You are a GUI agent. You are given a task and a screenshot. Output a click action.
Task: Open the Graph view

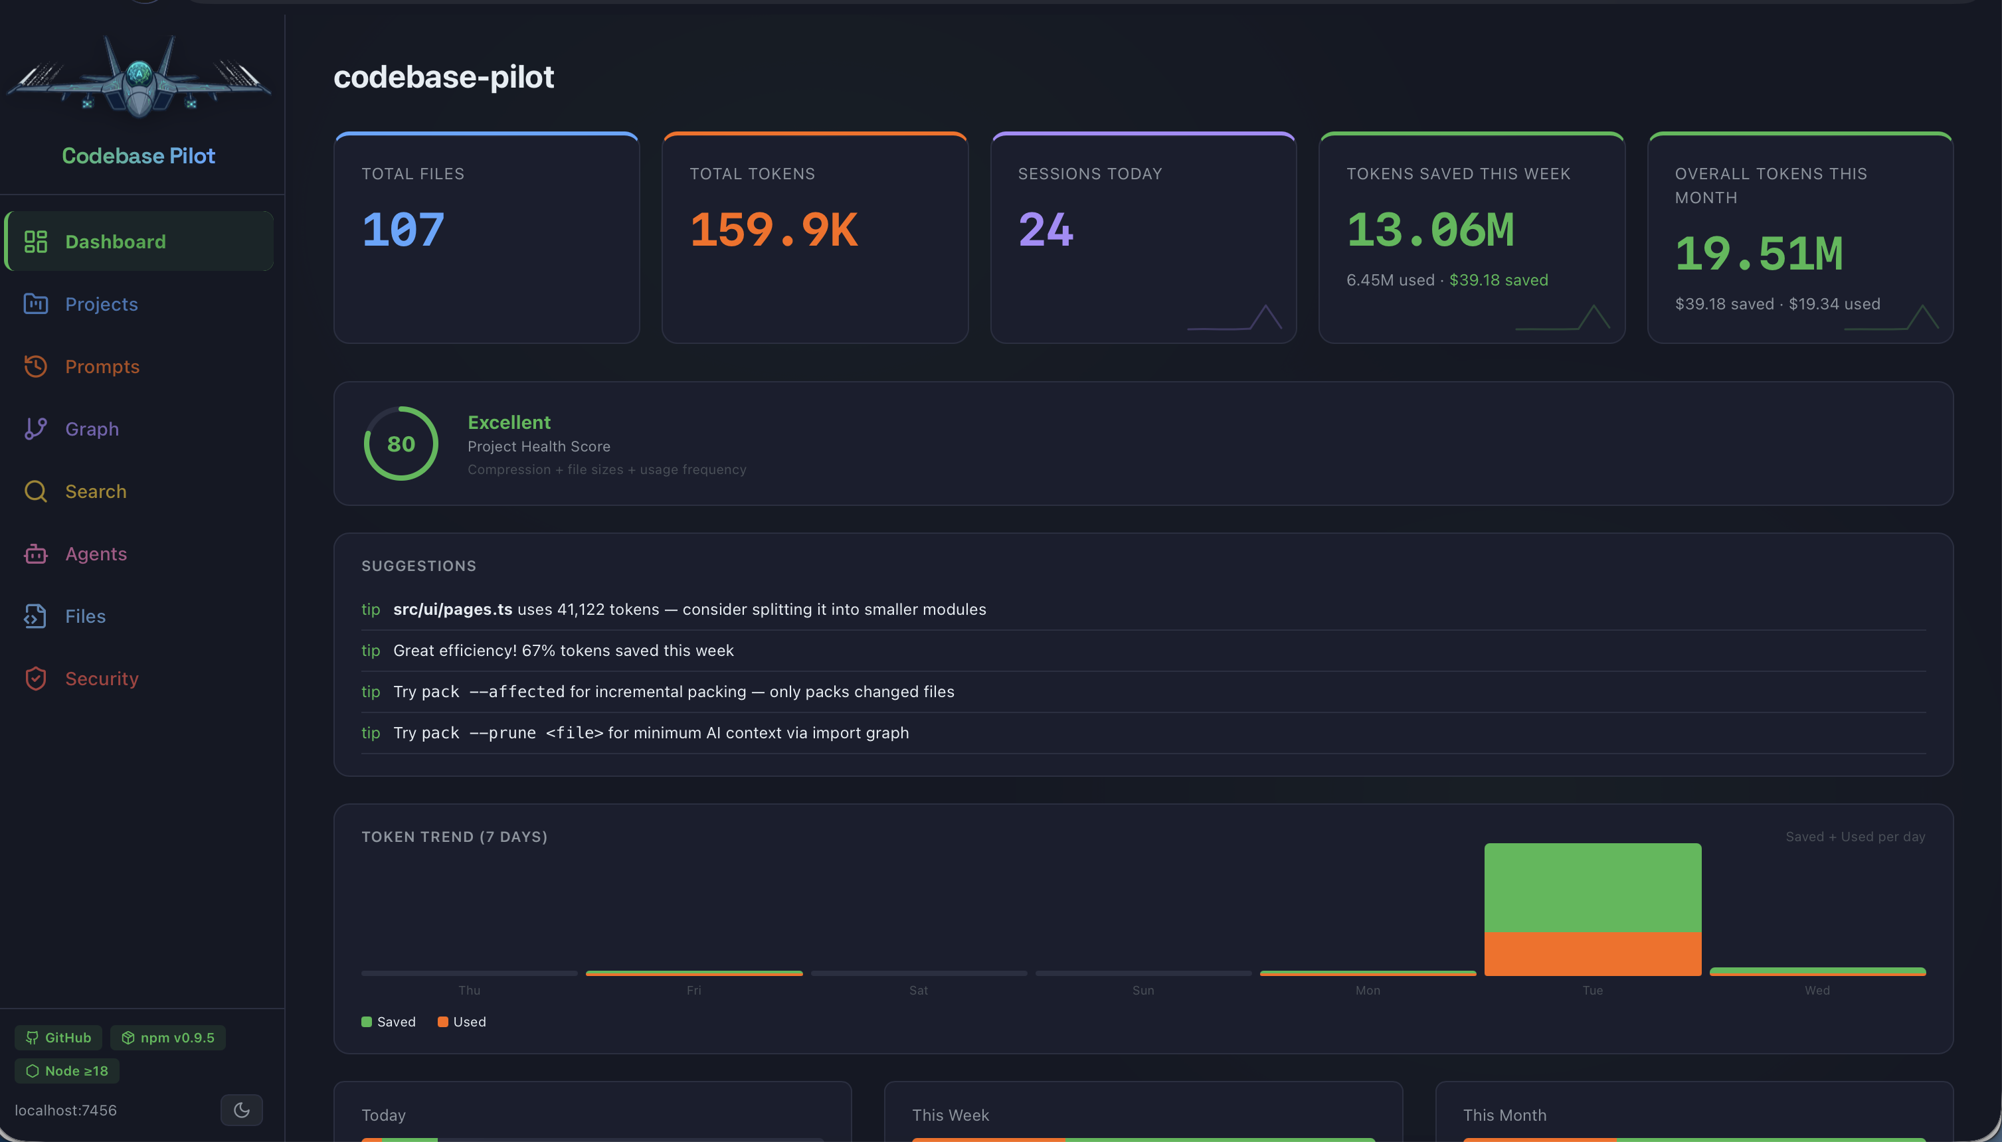coord(92,428)
